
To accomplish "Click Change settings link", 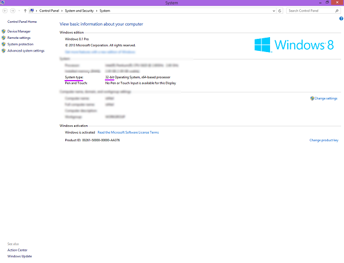I will [326, 98].
